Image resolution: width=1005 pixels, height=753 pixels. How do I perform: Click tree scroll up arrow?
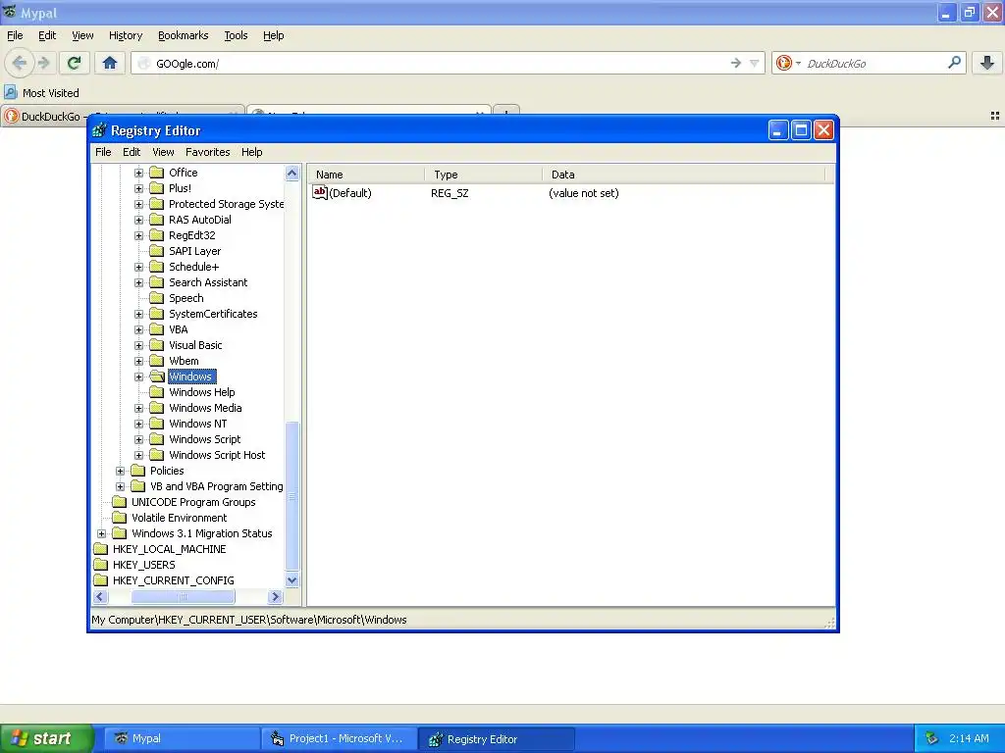coord(291,173)
